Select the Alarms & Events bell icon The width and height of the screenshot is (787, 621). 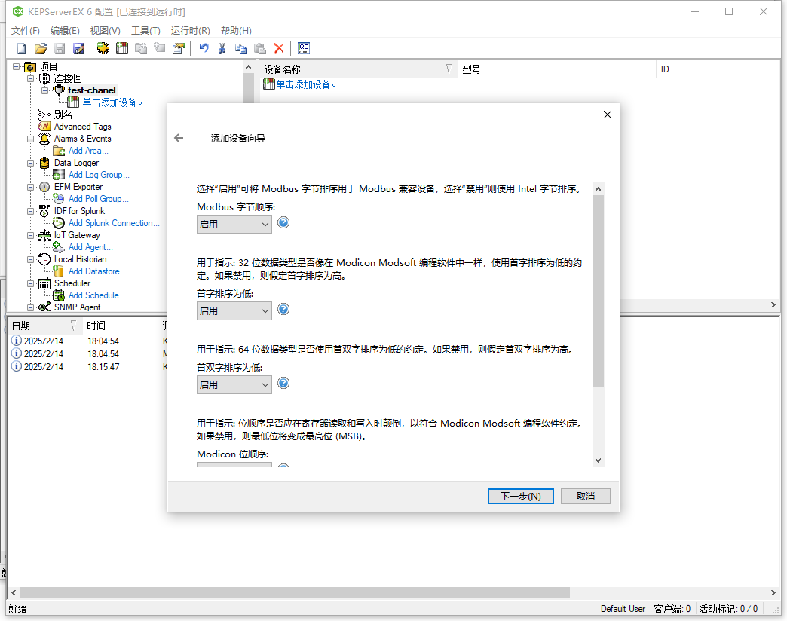(x=44, y=139)
